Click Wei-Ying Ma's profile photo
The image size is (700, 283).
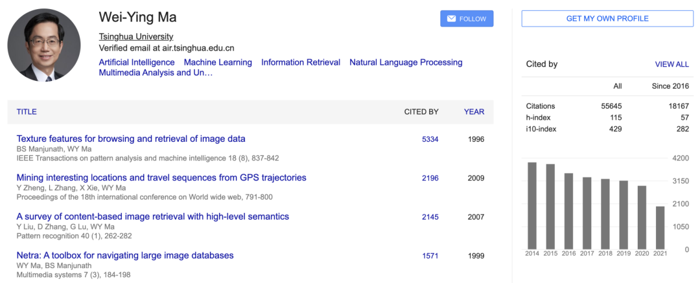coord(44,45)
